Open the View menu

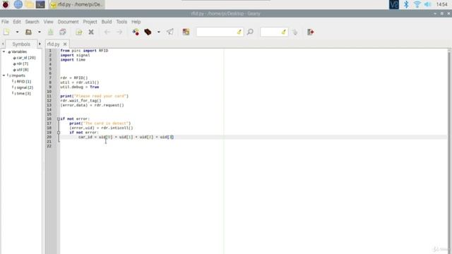[x=49, y=22]
